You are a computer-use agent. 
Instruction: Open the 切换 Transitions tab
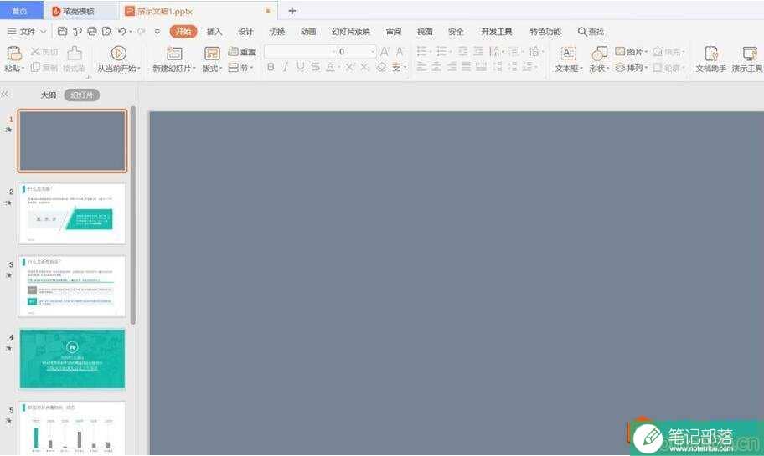(276, 32)
